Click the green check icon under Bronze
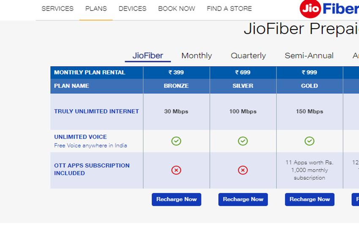This screenshot has height=232, width=359. pyautogui.click(x=176, y=141)
